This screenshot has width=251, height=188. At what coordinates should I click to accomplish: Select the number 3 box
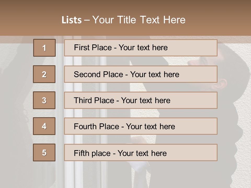click(x=44, y=100)
